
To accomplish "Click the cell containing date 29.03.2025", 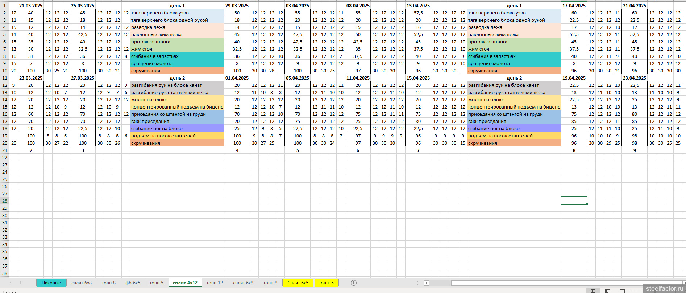I will coord(237,5).
